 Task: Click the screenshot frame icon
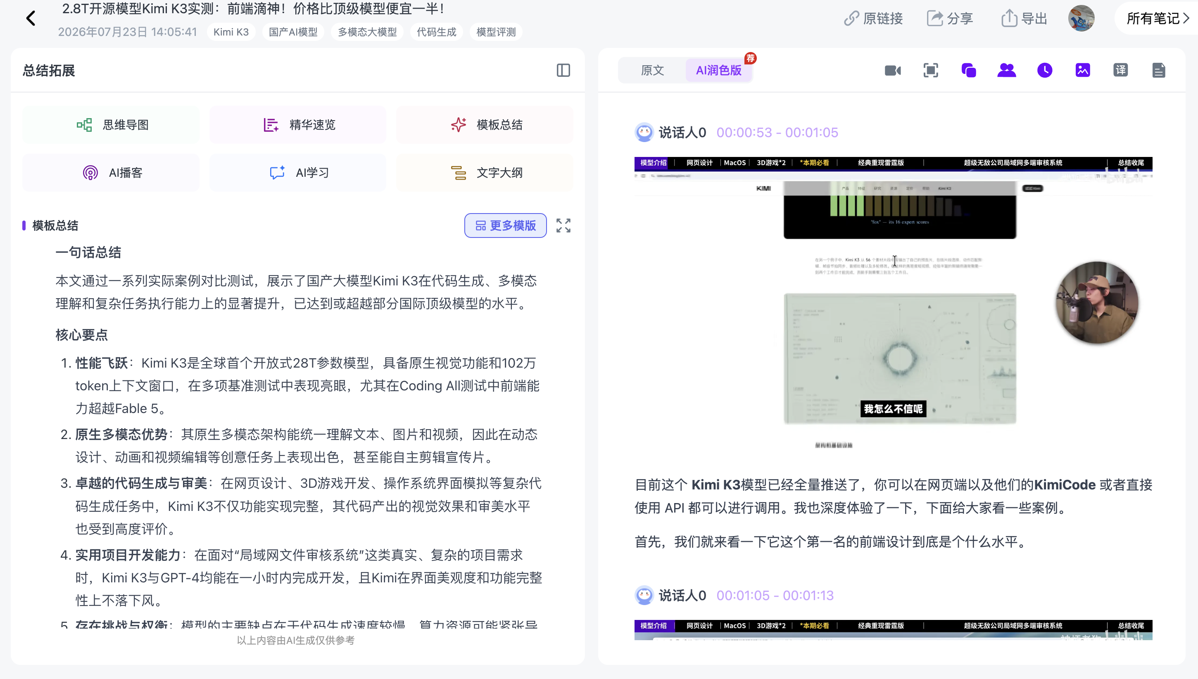(931, 70)
